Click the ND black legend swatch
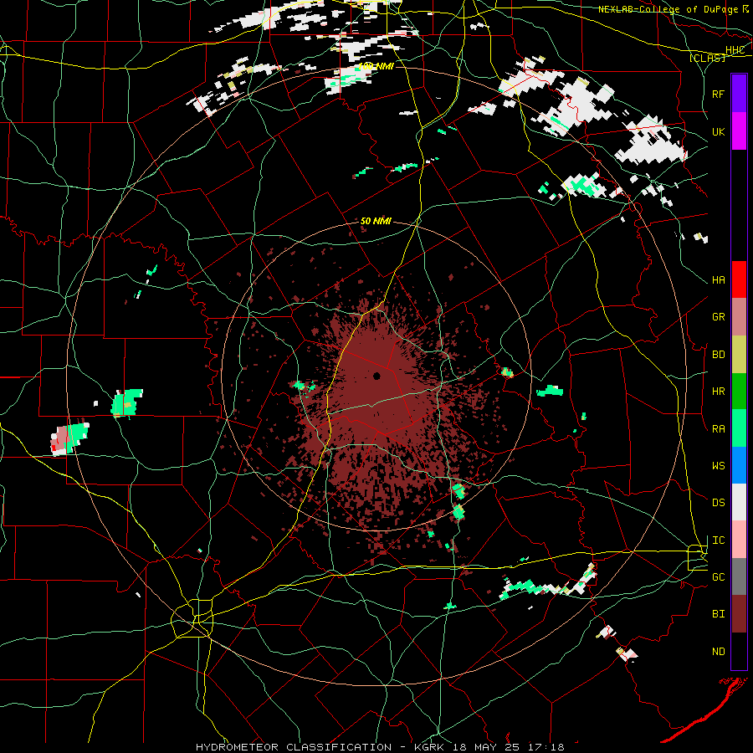The image size is (753, 753). (739, 651)
